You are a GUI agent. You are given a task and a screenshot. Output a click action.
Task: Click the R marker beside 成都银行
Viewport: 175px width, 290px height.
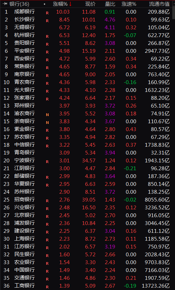pos(47,13)
